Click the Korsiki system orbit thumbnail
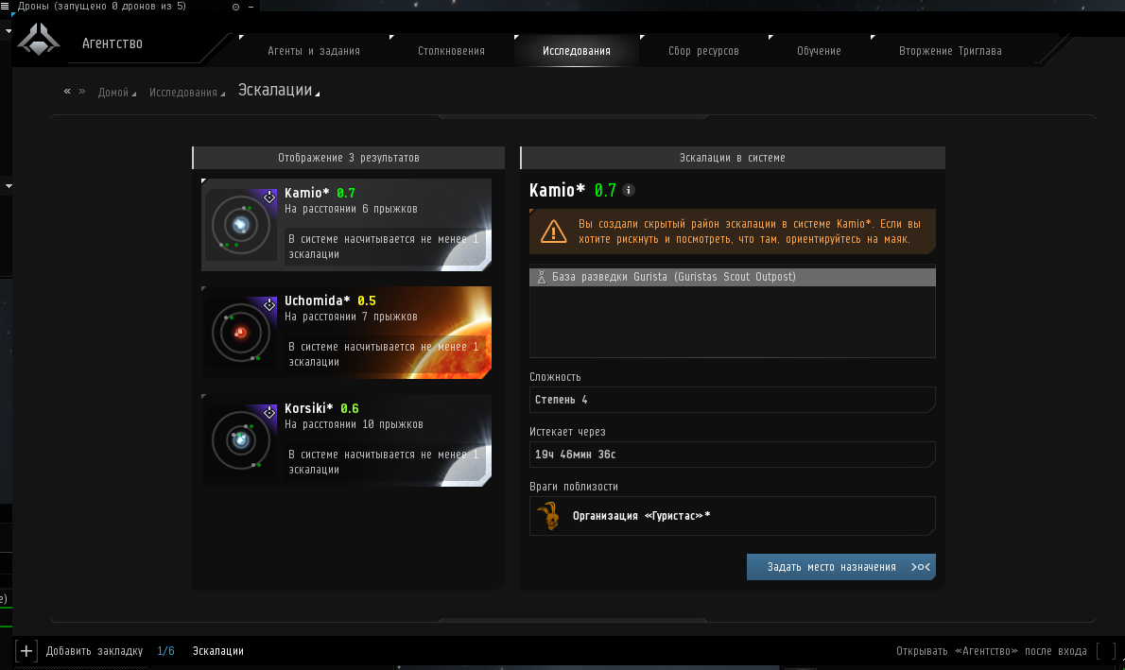The height and width of the screenshot is (670, 1125). (241, 440)
